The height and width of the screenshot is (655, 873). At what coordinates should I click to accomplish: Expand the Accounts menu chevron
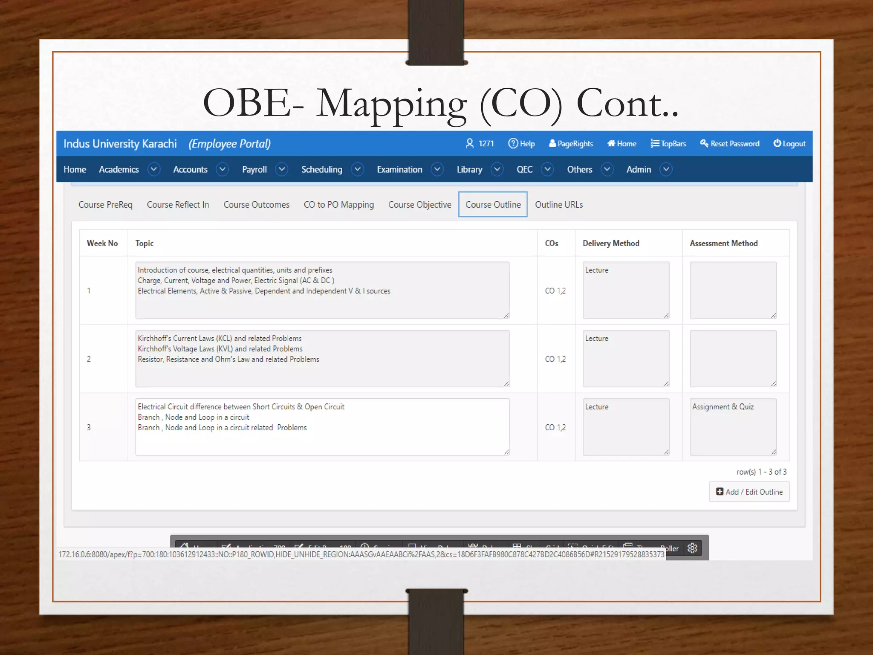pos(222,169)
